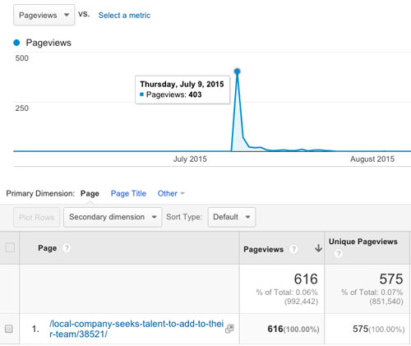Sort table by Pageviews column header
The image size is (411, 346).
tap(264, 249)
